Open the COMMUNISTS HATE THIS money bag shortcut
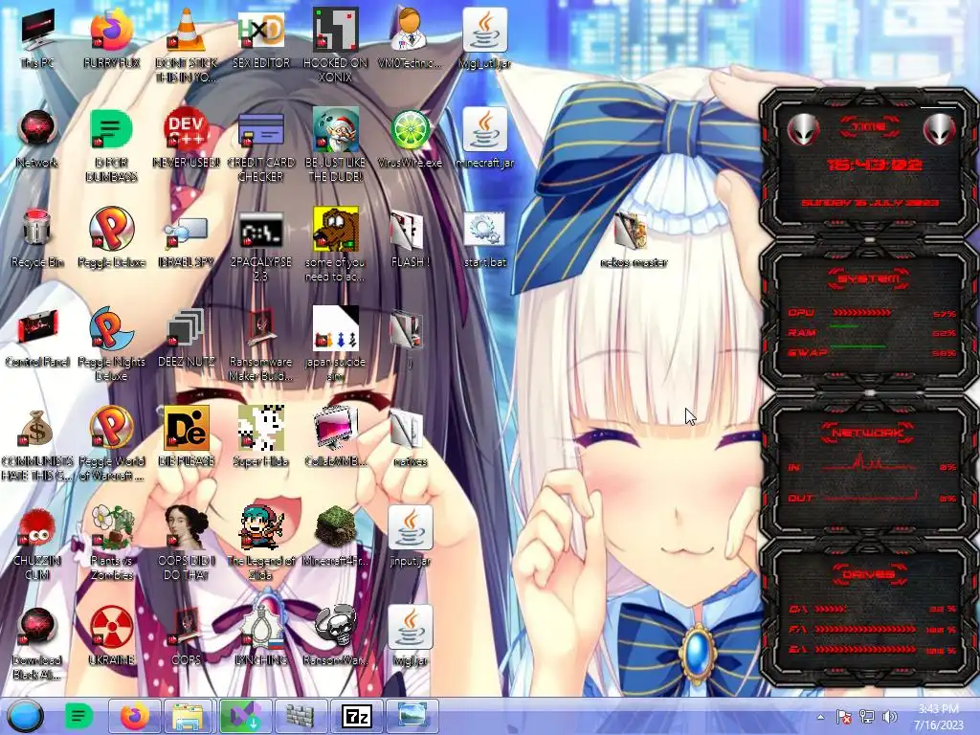 coord(37,444)
